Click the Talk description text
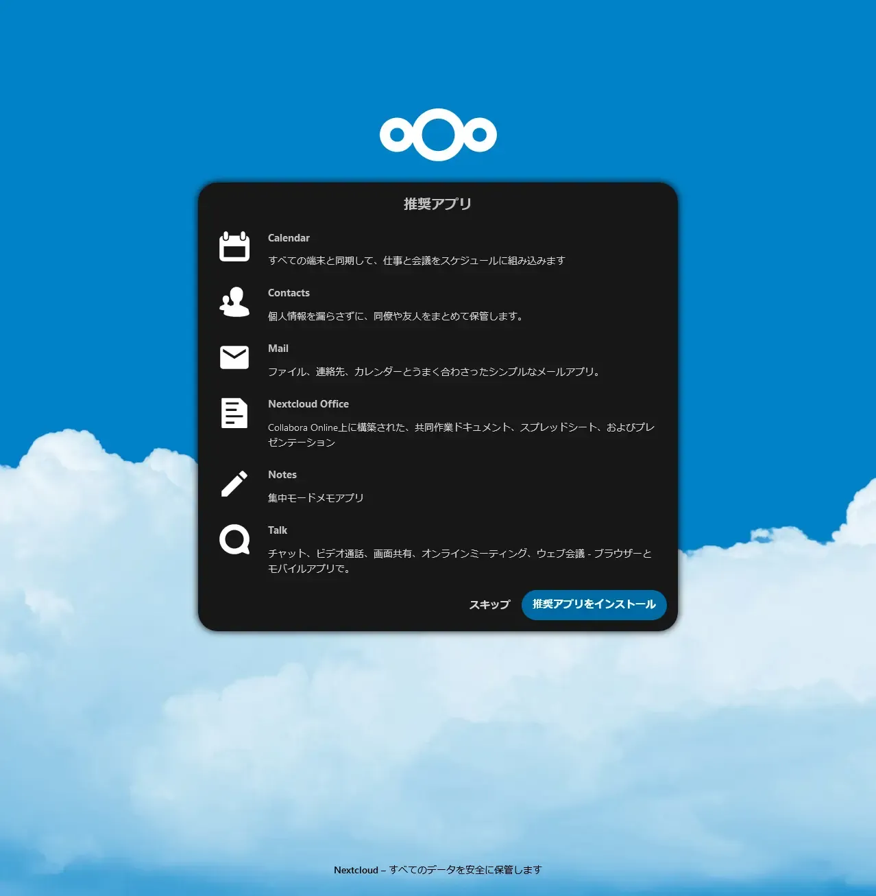The image size is (876, 896). click(x=460, y=561)
